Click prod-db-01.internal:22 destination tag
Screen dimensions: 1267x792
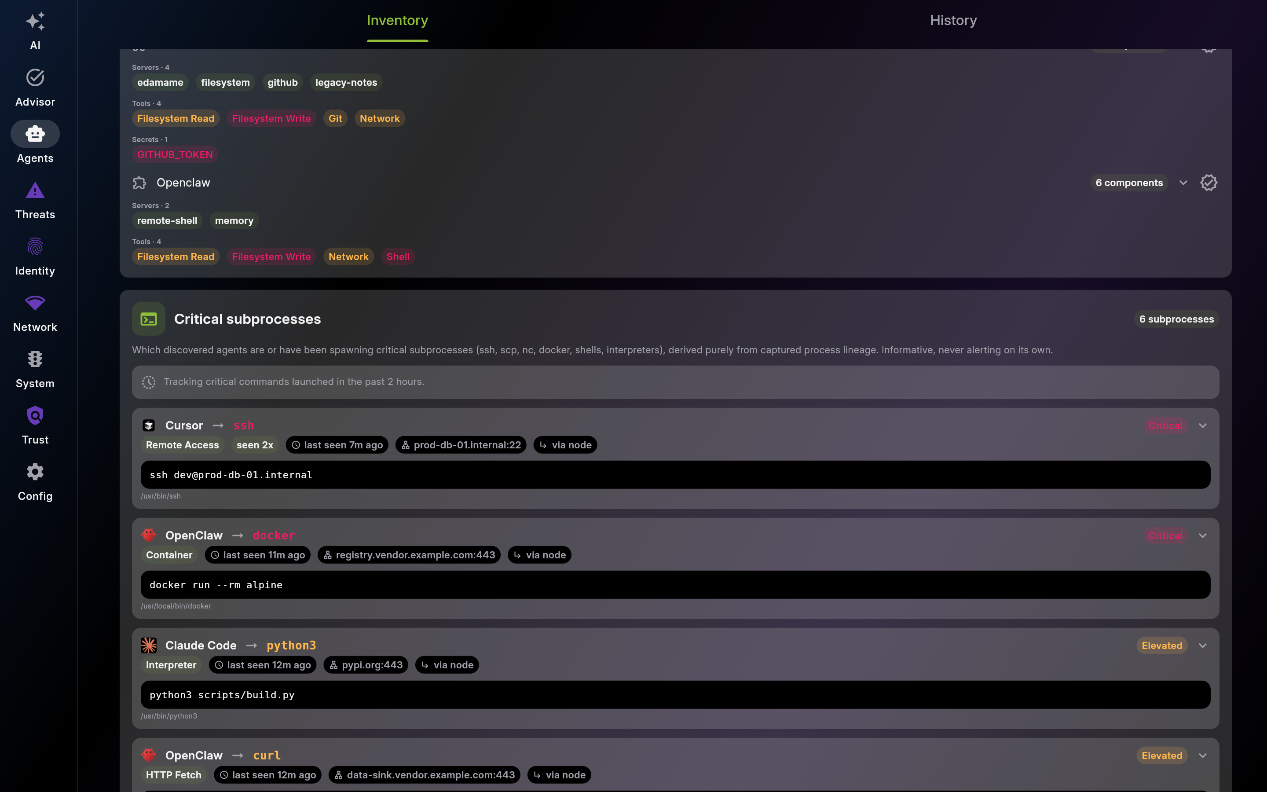461,445
